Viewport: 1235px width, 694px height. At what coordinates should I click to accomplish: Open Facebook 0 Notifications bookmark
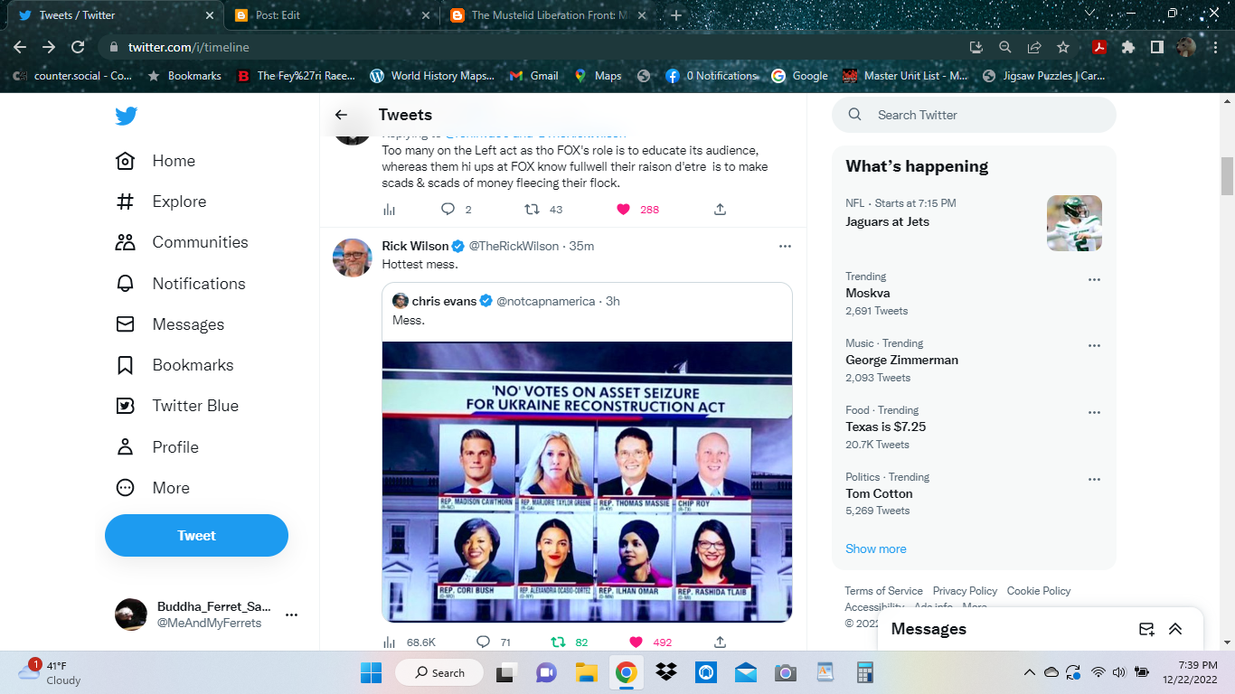712,76
